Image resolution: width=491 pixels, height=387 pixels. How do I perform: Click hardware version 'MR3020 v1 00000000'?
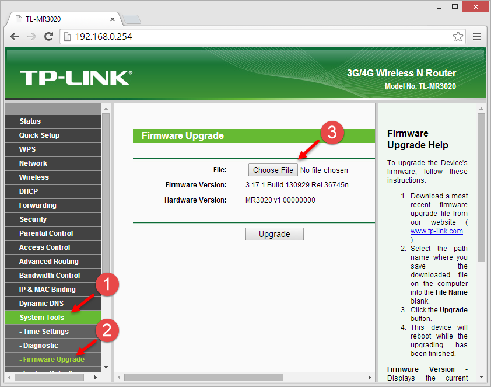pyautogui.click(x=280, y=200)
